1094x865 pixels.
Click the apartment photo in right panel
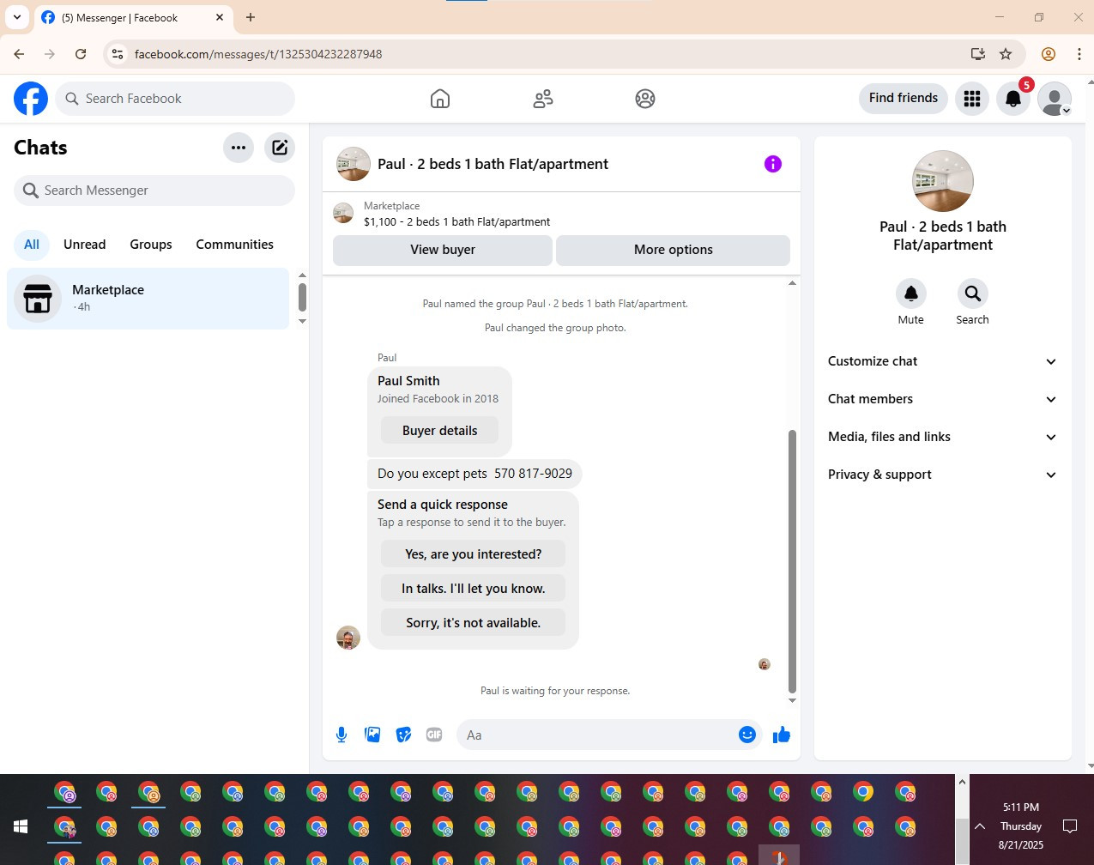943,182
